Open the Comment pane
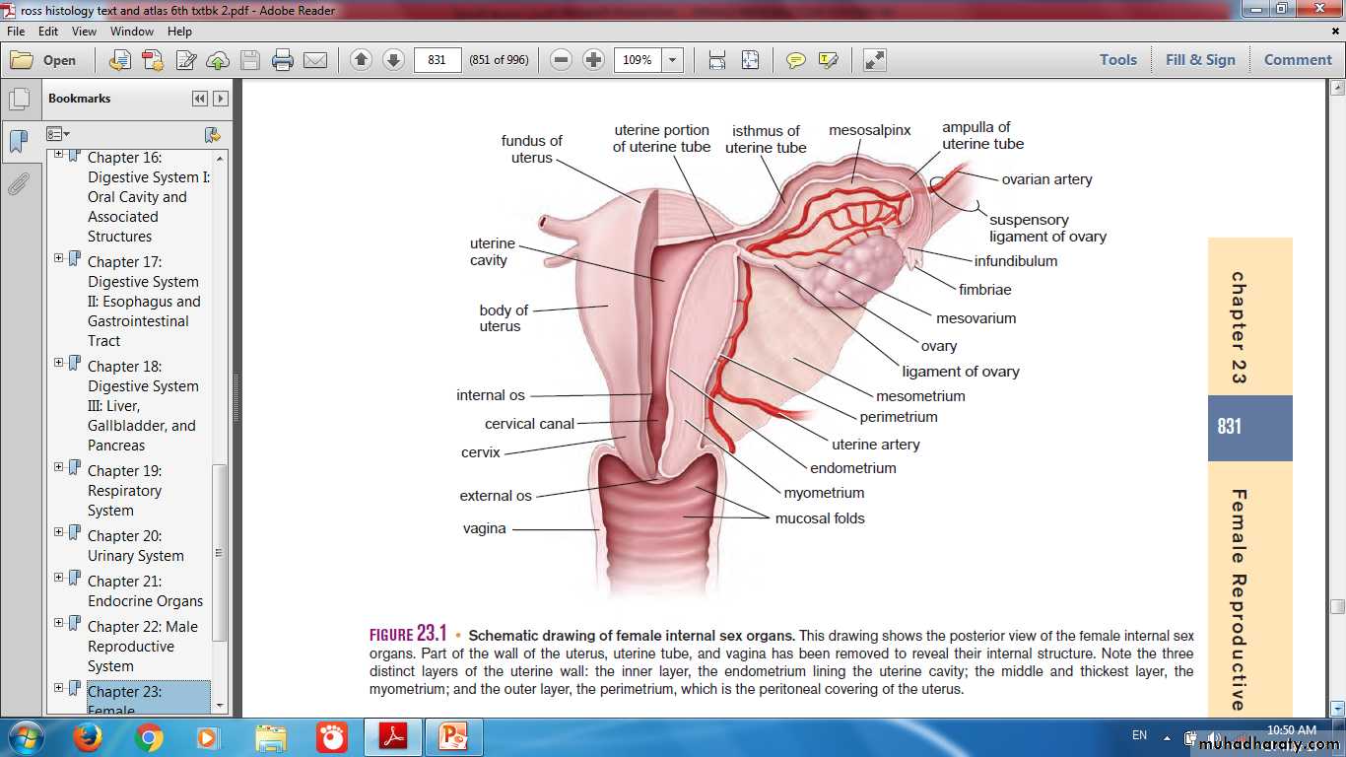The image size is (1346, 757). pyautogui.click(x=1297, y=60)
